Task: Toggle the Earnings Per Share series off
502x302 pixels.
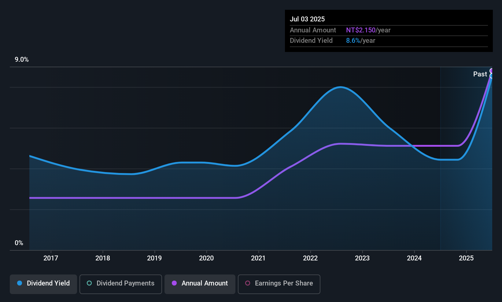Action: click(279, 284)
